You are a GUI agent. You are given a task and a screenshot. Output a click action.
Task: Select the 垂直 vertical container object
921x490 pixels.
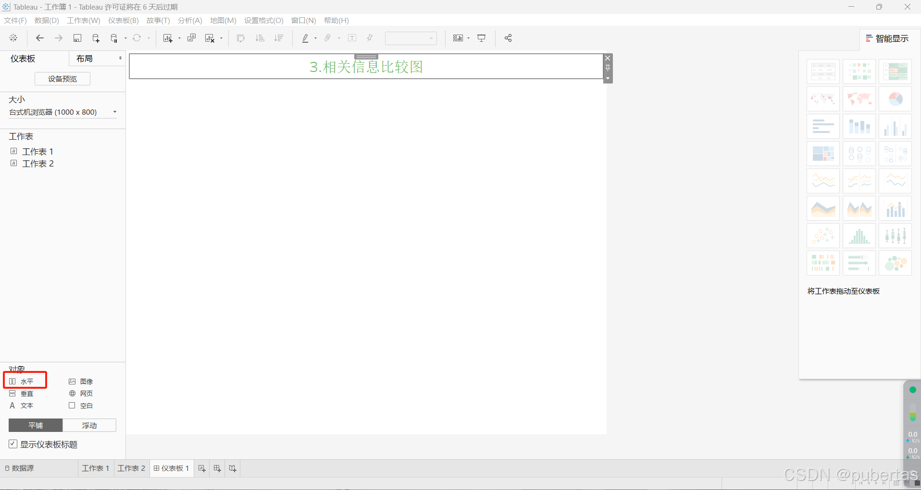[21, 394]
